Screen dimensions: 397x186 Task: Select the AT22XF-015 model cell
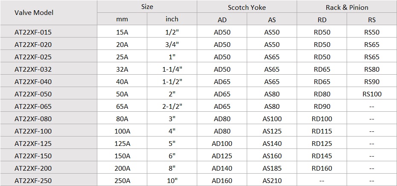[x=49, y=32]
